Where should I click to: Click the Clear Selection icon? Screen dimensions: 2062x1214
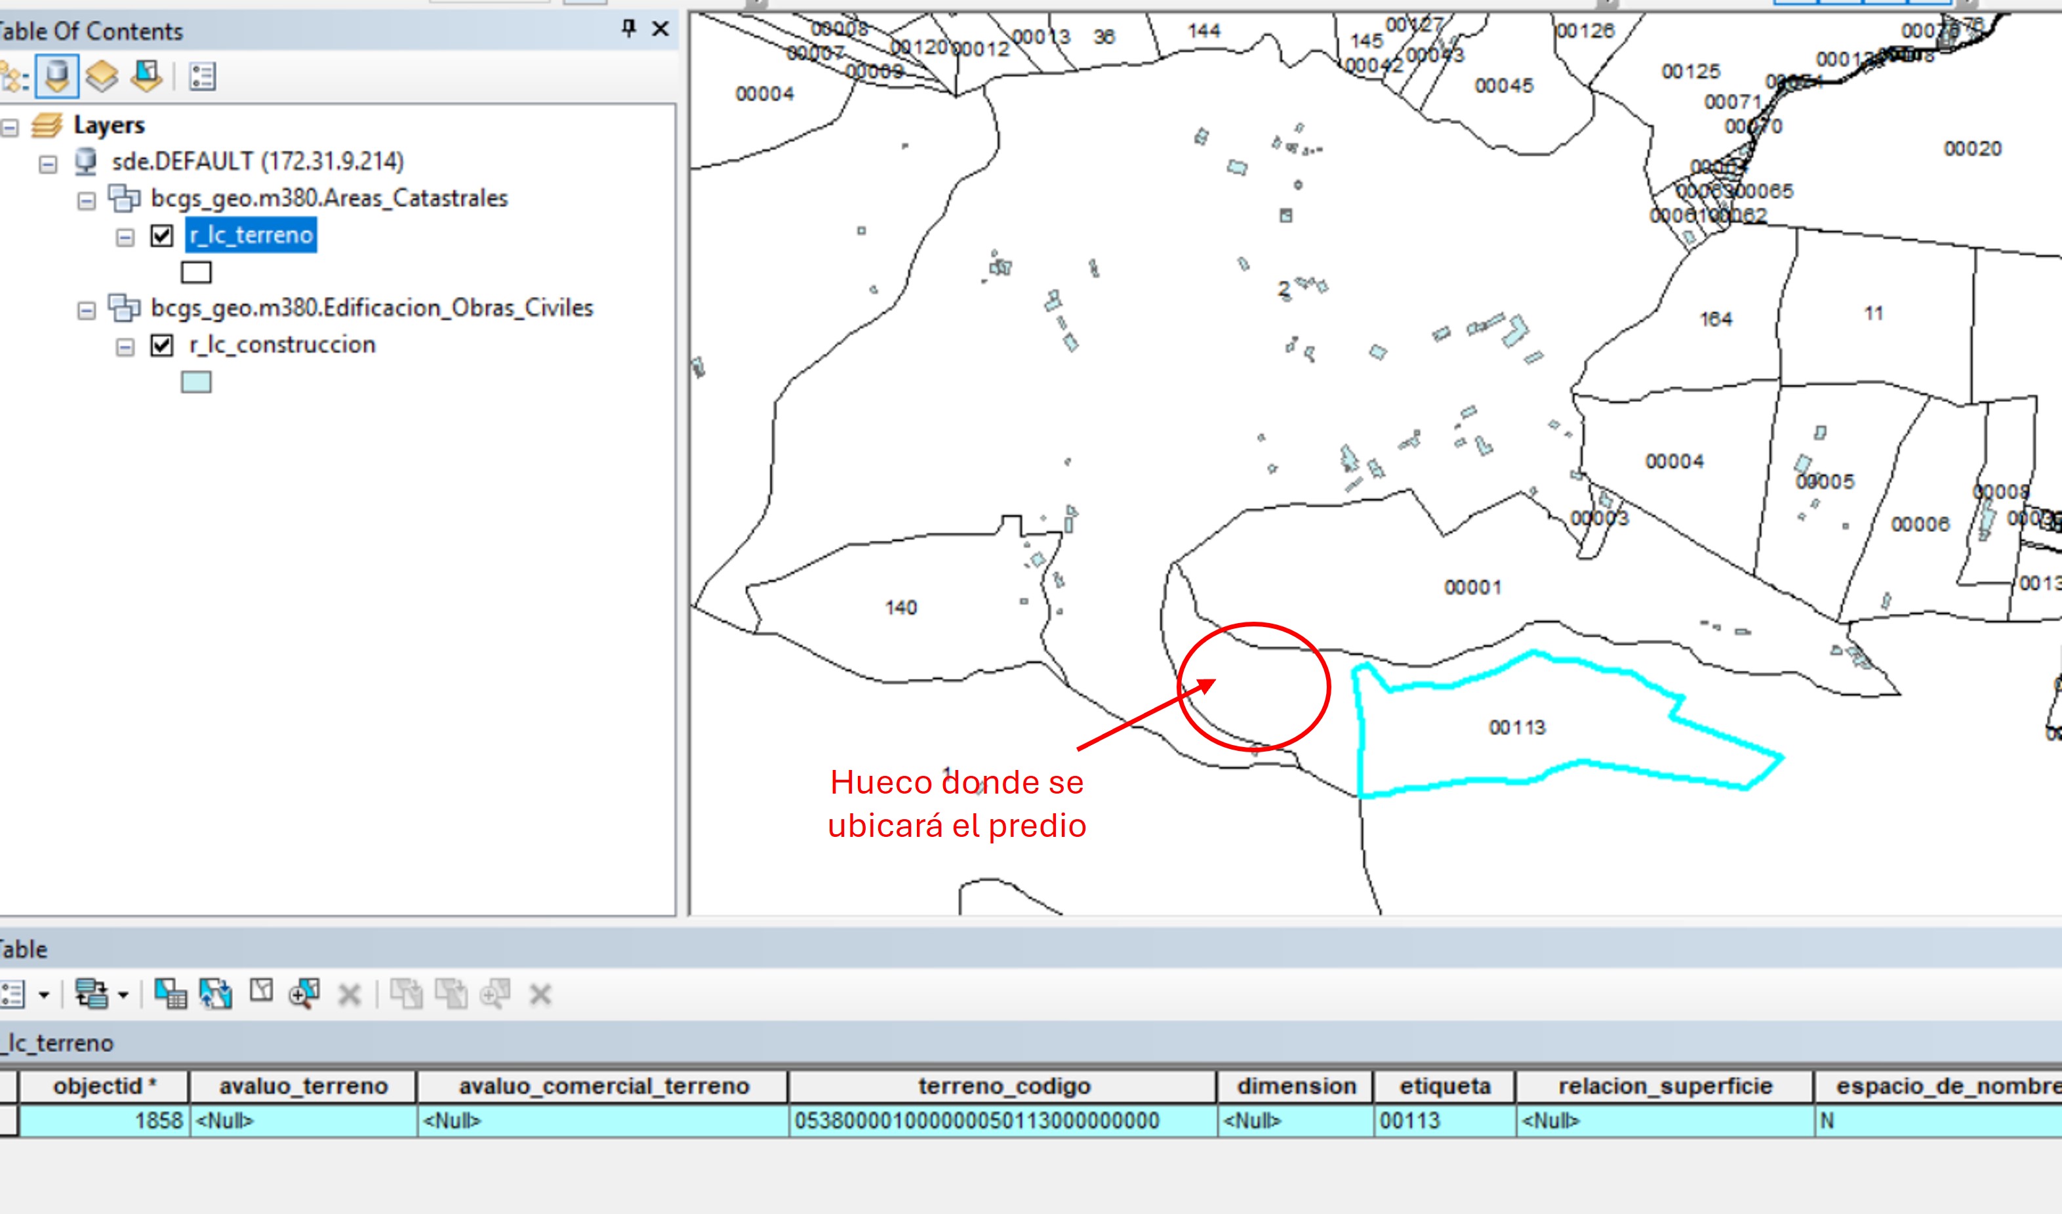tap(261, 992)
